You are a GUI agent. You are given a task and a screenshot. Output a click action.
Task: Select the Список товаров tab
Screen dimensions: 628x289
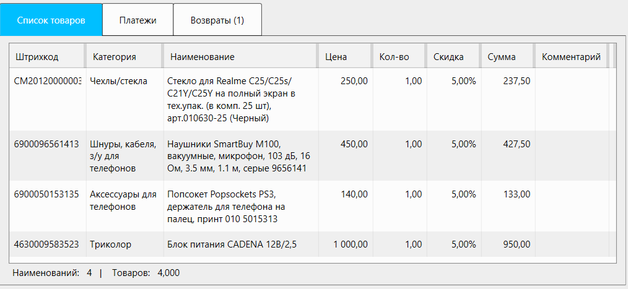[x=51, y=20]
